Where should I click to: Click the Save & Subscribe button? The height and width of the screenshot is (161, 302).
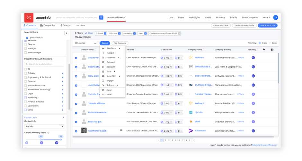[x=268, y=25]
